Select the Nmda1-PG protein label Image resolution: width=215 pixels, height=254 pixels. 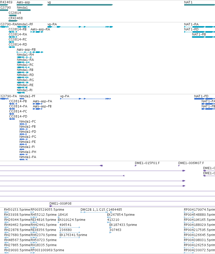point(28,137)
